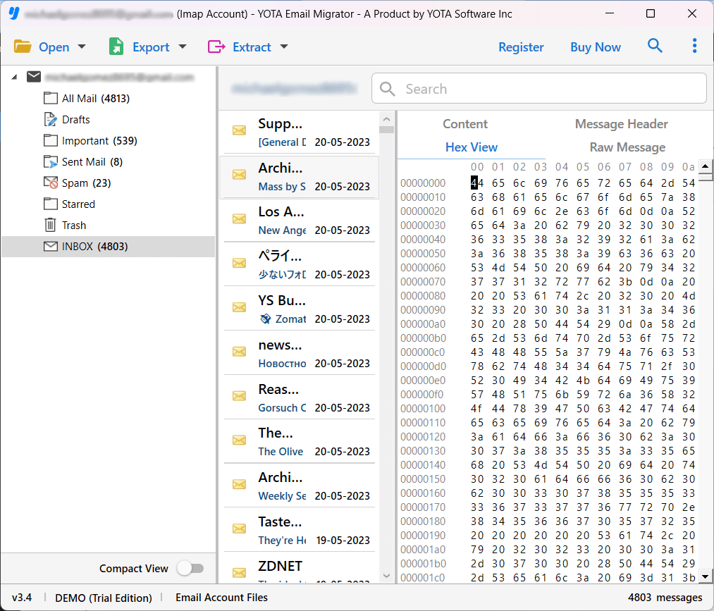Click the Spam blocked-envelope icon
Image resolution: width=714 pixels, height=611 pixels.
tap(51, 183)
